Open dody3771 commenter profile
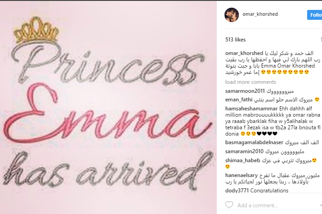The width and height of the screenshot is (322, 214). coord(237,191)
